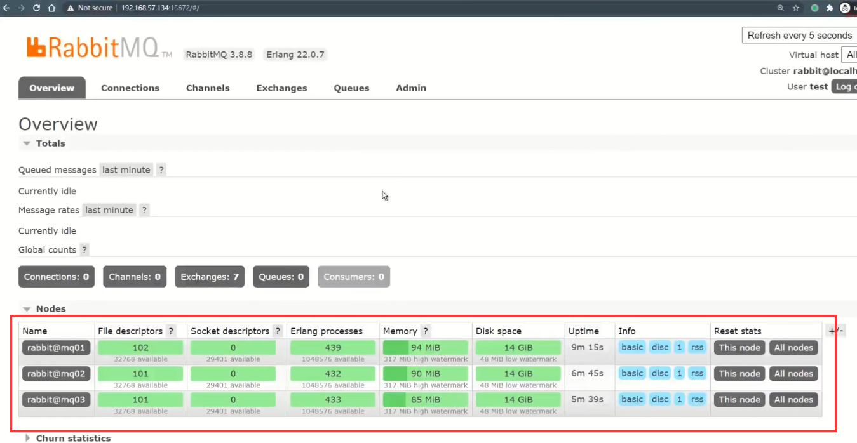Click the 439 Erlang processes value
Screen dimensions: 857x443
333,348
